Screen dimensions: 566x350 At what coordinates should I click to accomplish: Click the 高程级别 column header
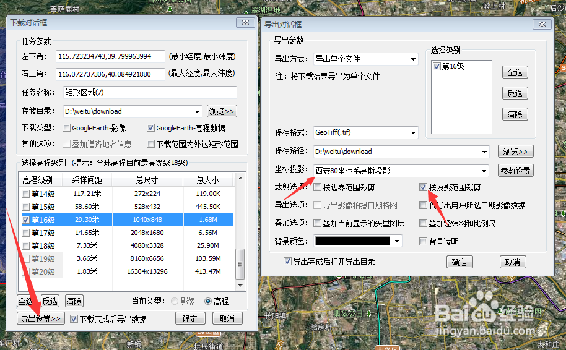click(x=40, y=180)
